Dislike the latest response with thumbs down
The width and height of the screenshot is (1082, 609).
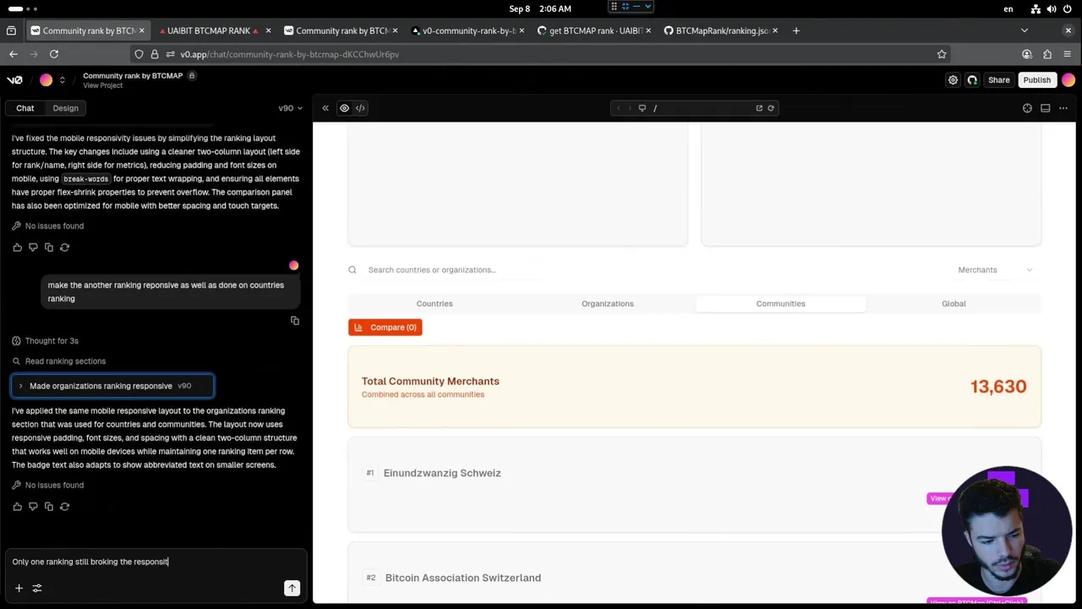click(x=33, y=507)
